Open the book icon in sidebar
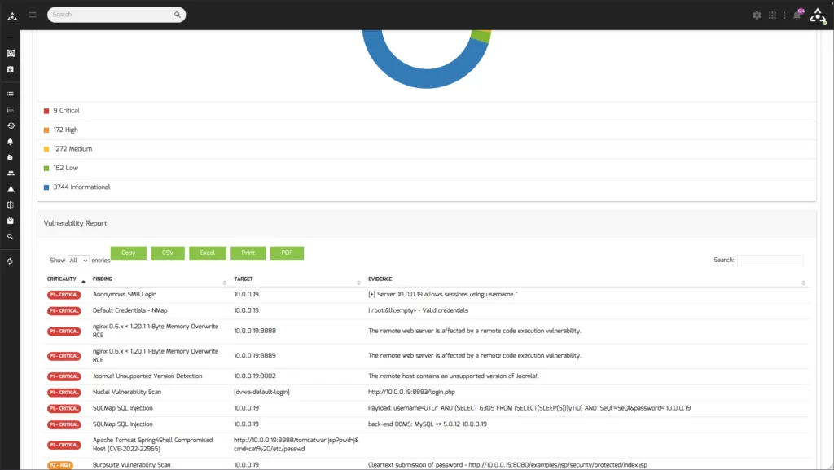 click(x=11, y=205)
